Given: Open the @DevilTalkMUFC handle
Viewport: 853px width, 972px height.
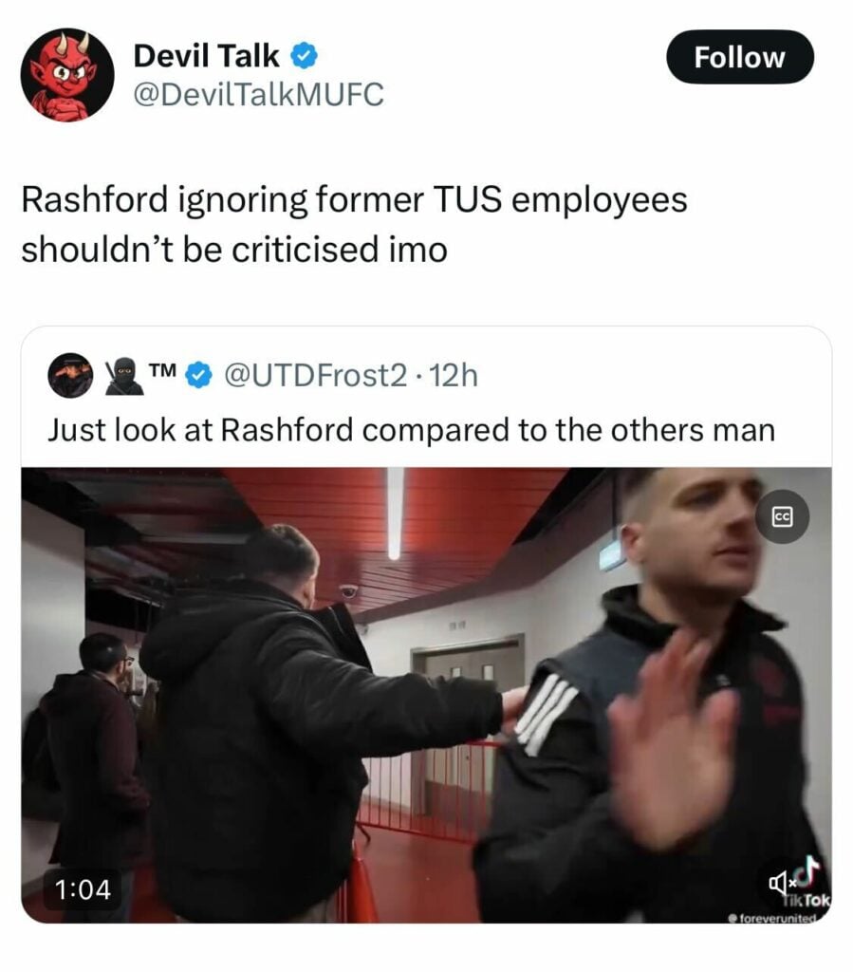Looking at the screenshot, I should (258, 94).
